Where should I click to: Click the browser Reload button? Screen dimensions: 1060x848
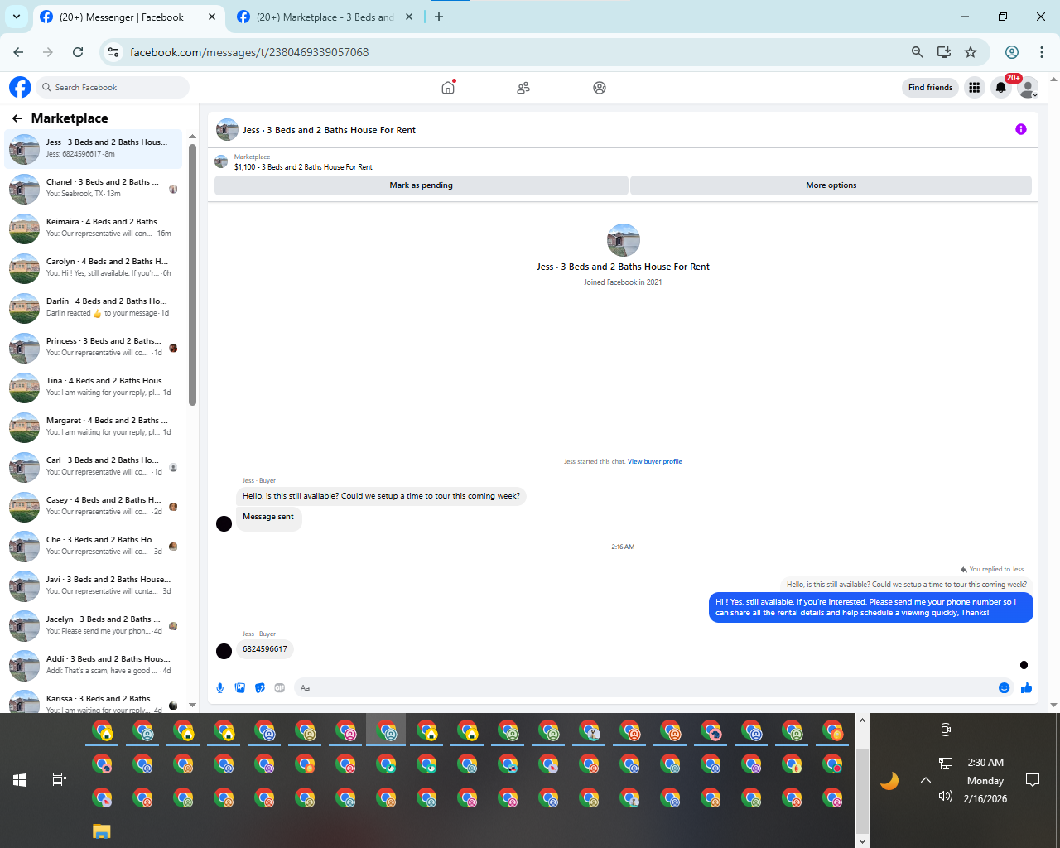pos(78,52)
